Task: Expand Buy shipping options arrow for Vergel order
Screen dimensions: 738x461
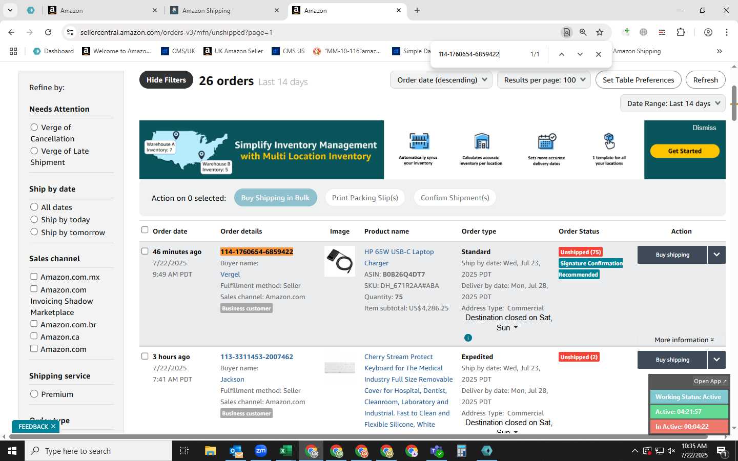Action: 716,255
